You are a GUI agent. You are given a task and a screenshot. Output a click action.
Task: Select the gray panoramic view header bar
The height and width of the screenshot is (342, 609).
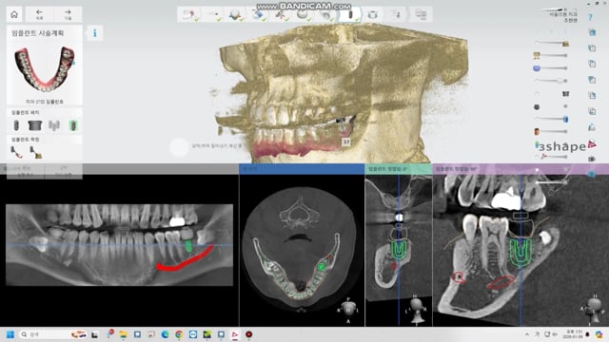coord(119,169)
